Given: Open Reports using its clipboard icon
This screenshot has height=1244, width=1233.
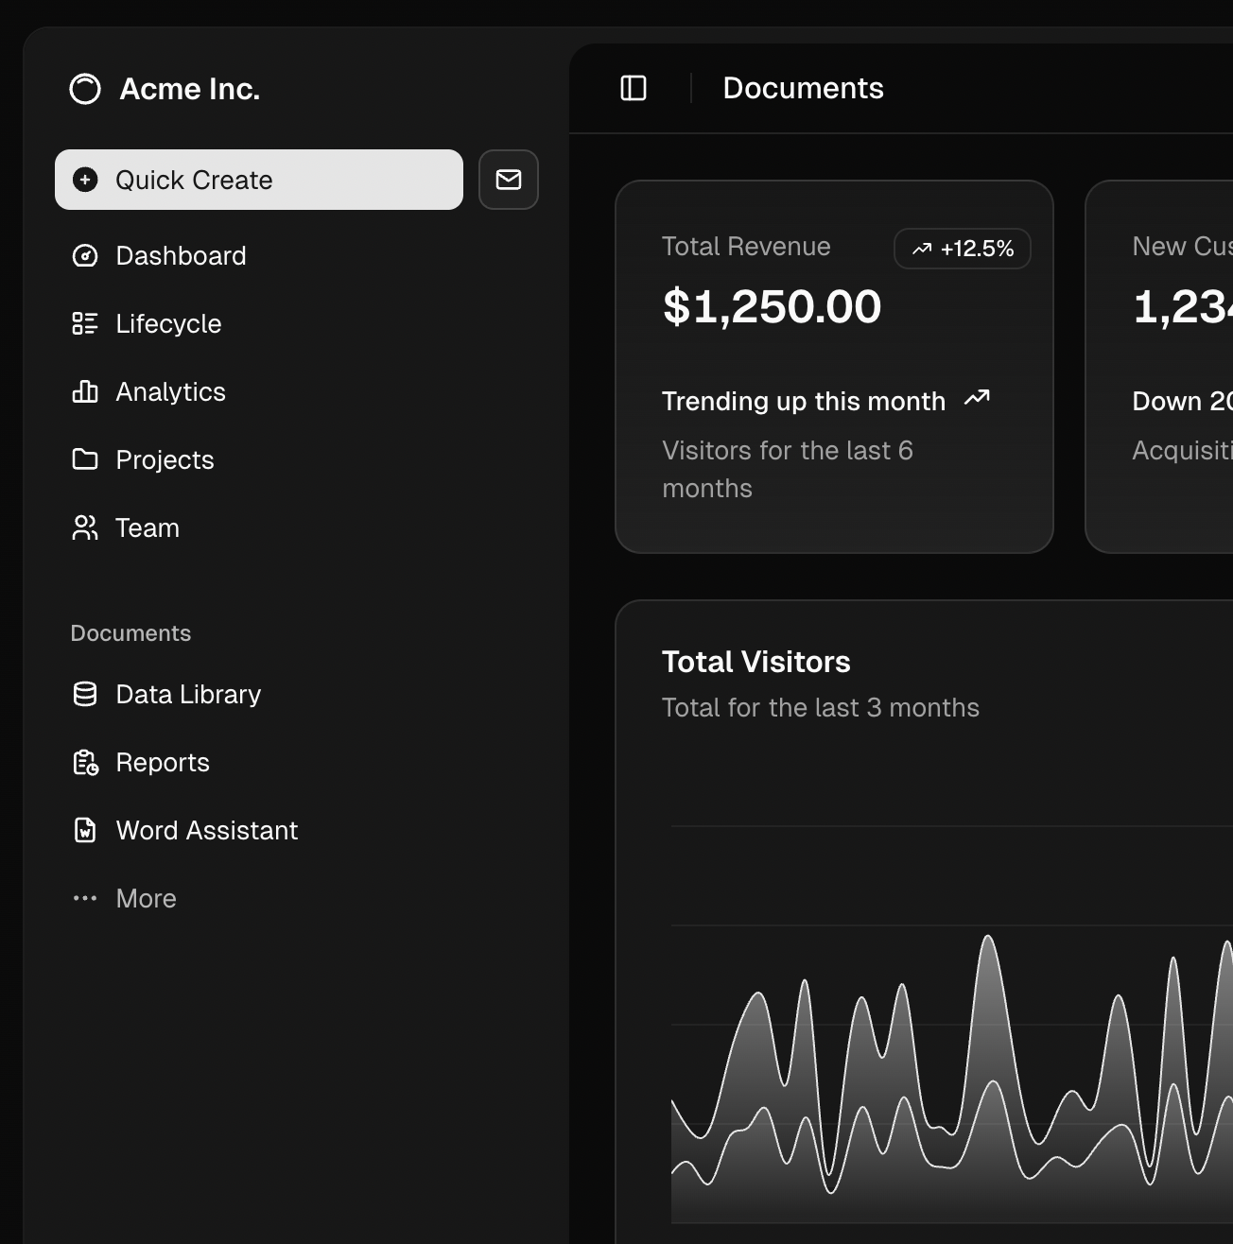Looking at the screenshot, I should coord(84,762).
